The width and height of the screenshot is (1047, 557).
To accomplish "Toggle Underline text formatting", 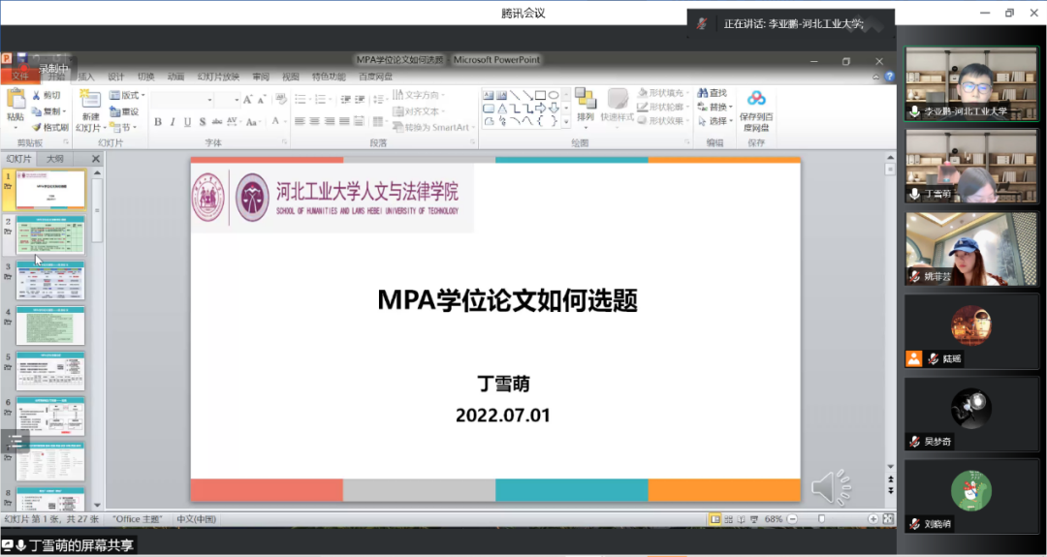I will pyautogui.click(x=186, y=122).
